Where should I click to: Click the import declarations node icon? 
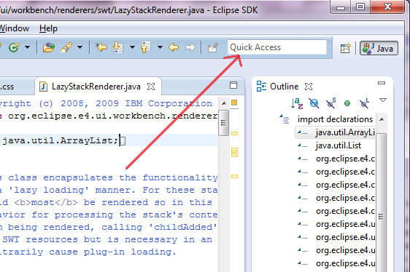coord(285,120)
